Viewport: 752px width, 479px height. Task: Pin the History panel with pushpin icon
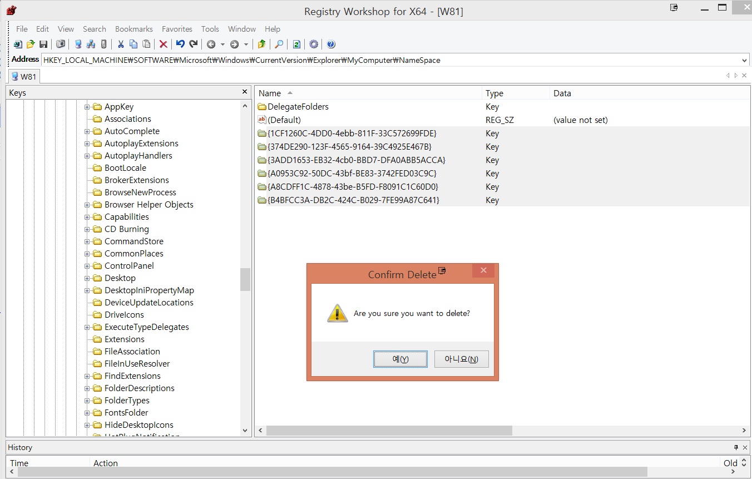(736, 447)
